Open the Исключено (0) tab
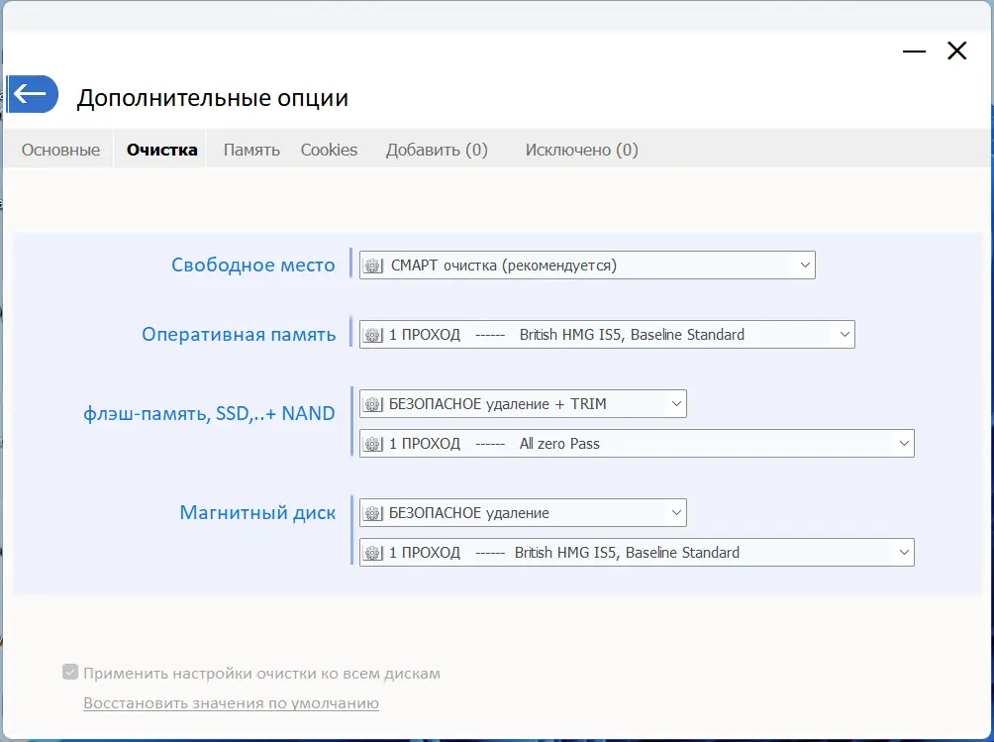 pos(581,150)
